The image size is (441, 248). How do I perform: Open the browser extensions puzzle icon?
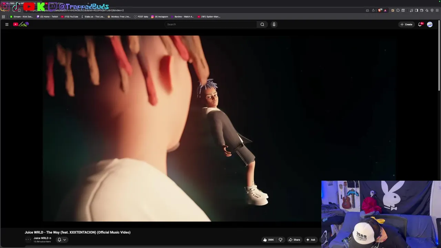point(398,10)
